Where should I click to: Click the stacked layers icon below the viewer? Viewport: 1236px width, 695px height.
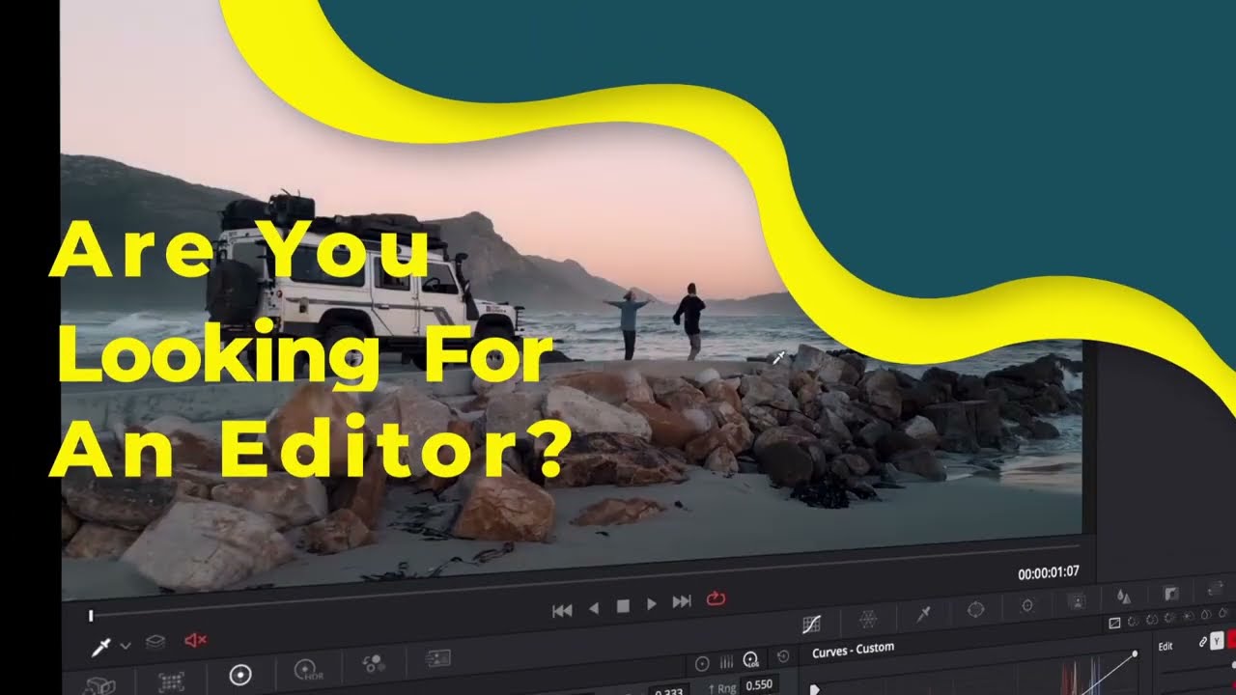[x=155, y=642]
